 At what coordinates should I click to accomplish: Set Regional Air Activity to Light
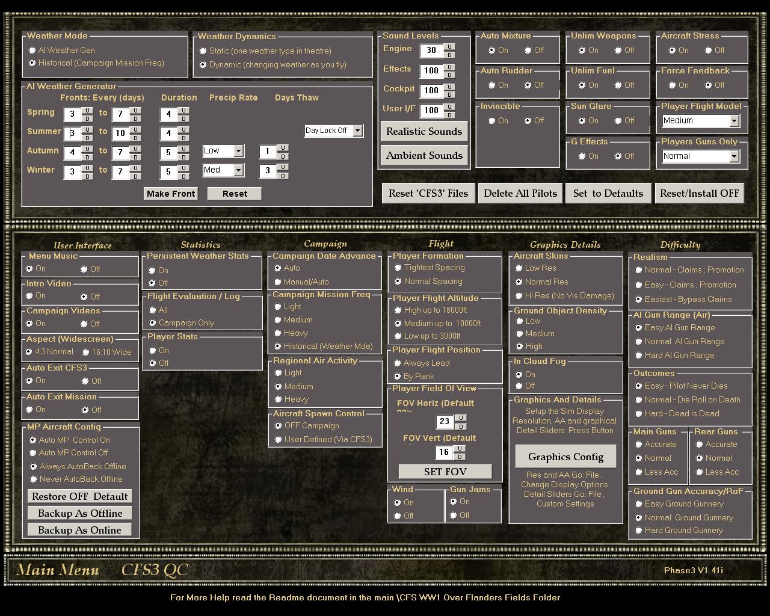278,373
